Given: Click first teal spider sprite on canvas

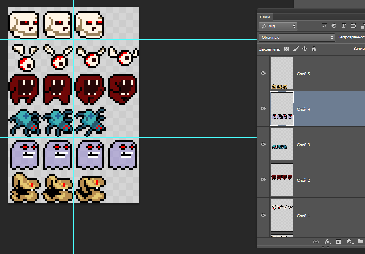Looking at the screenshot, I should click(x=25, y=123).
